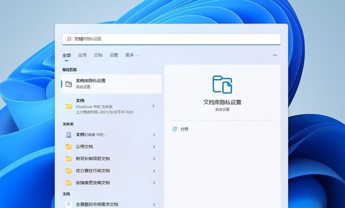Click the 文件夹 section heading
The height and width of the screenshot is (208, 345).
(x=68, y=124)
